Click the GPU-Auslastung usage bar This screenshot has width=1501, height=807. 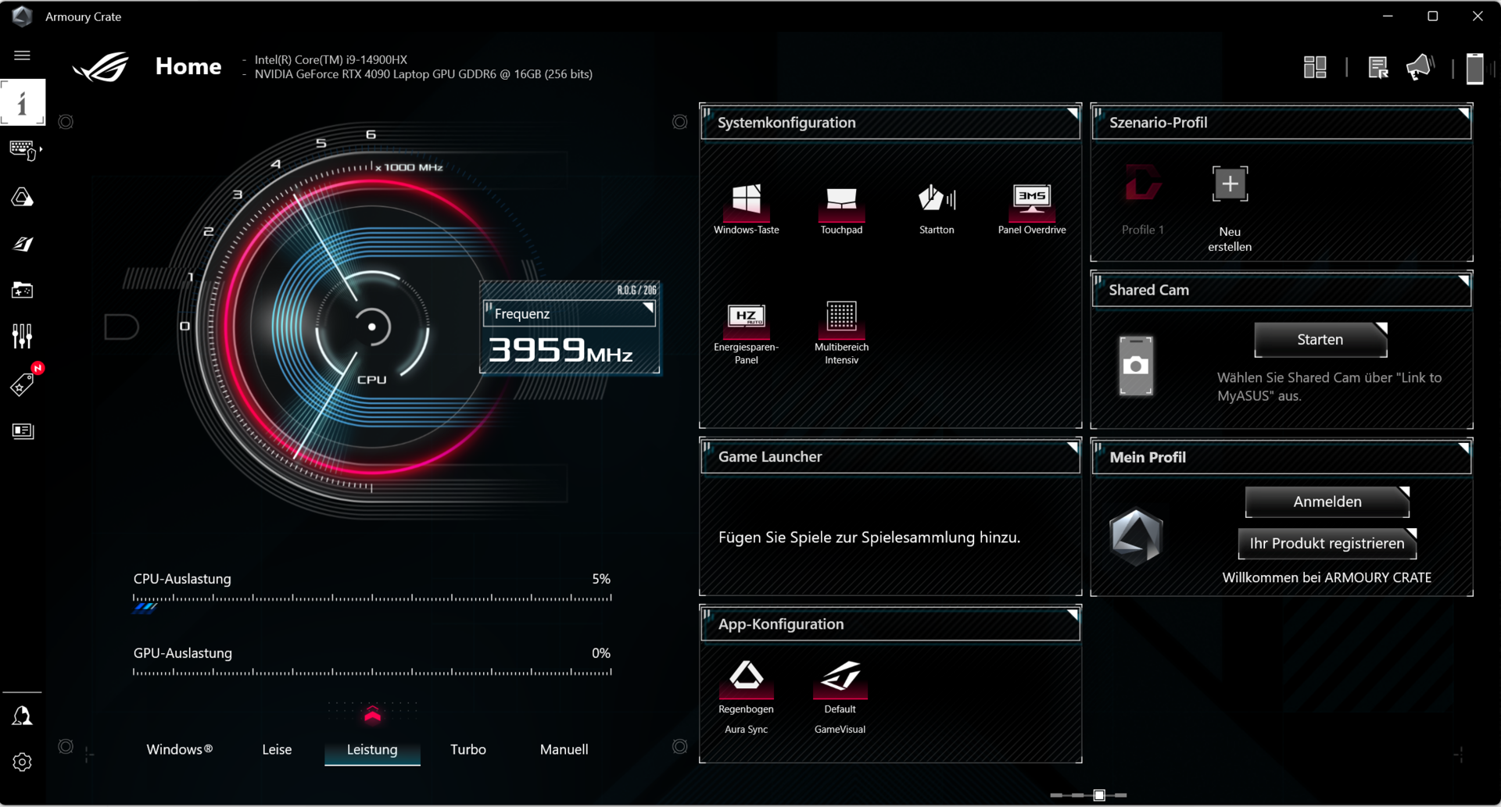372,671
